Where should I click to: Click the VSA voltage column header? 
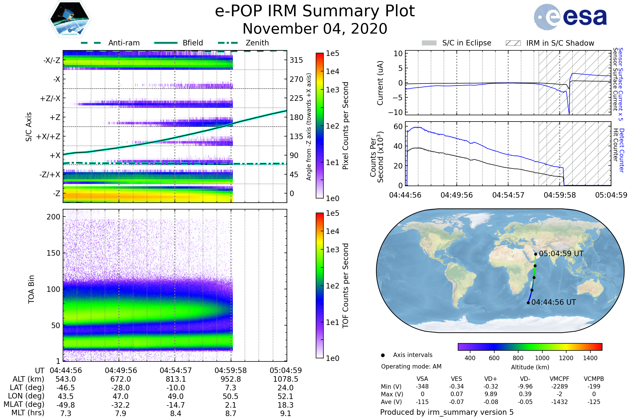422,379
